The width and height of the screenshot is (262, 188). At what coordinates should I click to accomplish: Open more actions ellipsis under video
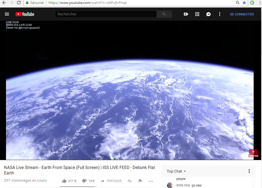pyautogui.click(x=151, y=181)
